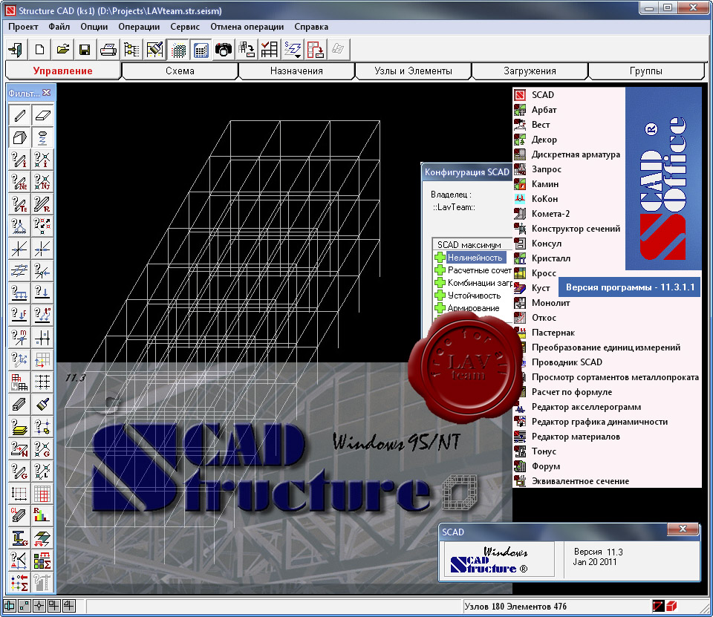Click the printer icon in toolbar

tap(108, 49)
